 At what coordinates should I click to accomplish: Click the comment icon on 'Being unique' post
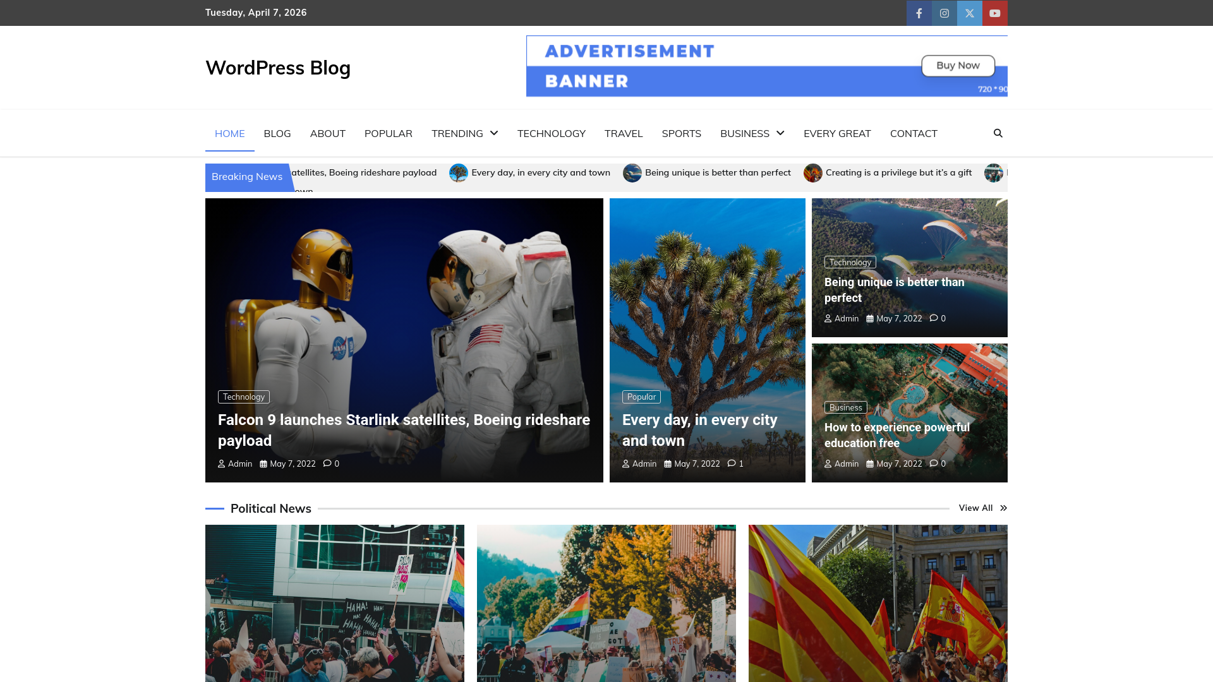(934, 318)
